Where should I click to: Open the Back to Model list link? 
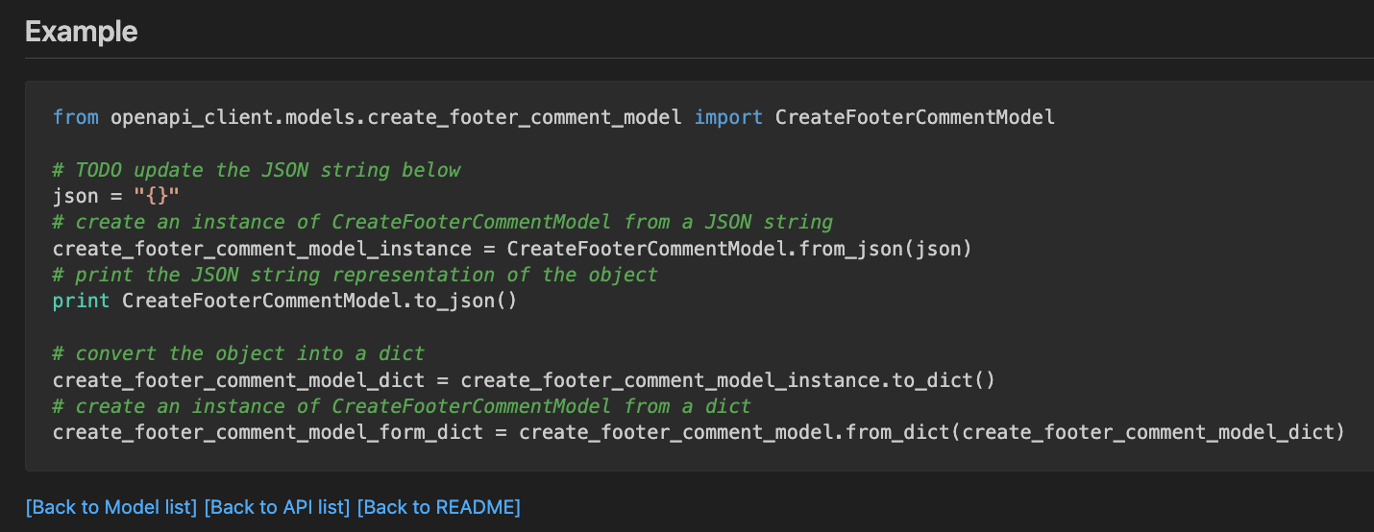(111, 507)
